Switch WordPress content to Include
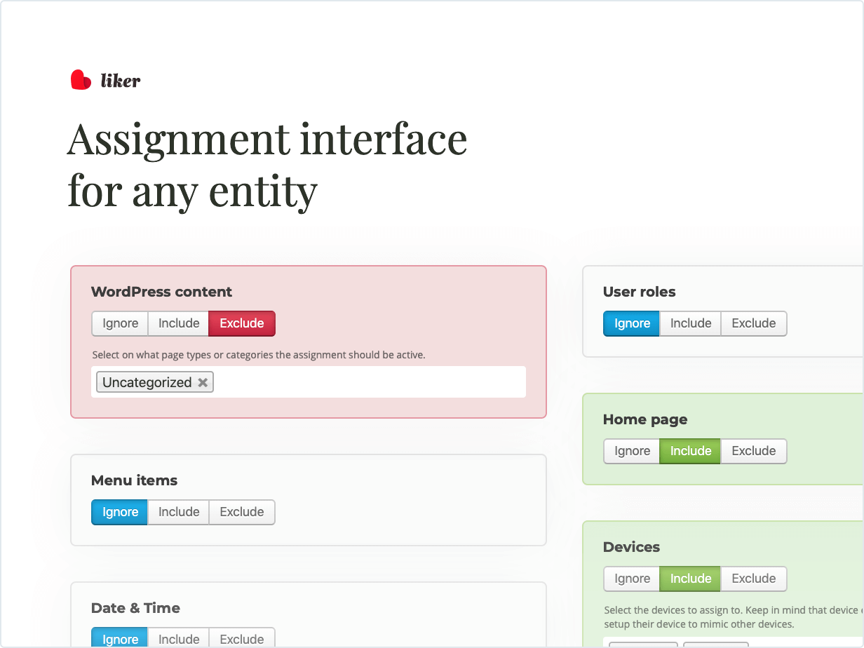Image resolution: width=864 pixels, height=648 pixels. click(178, 323)
